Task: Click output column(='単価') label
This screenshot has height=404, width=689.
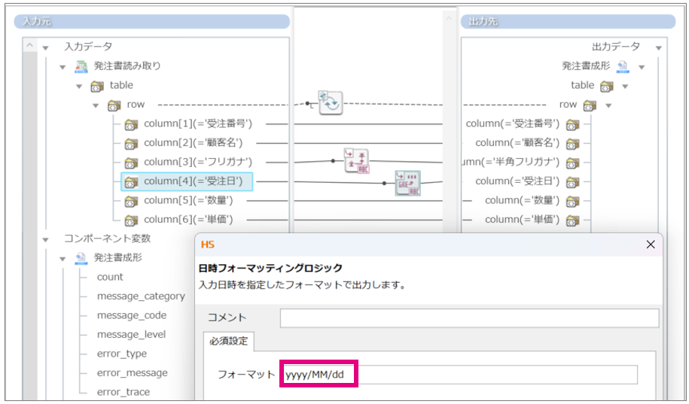Action: tap(522, 220)
